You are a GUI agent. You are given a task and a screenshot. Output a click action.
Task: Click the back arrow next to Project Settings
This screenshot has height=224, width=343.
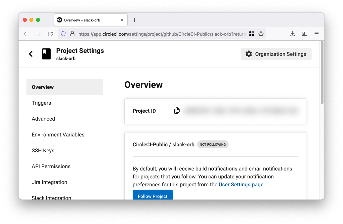(x=31, y=54)
